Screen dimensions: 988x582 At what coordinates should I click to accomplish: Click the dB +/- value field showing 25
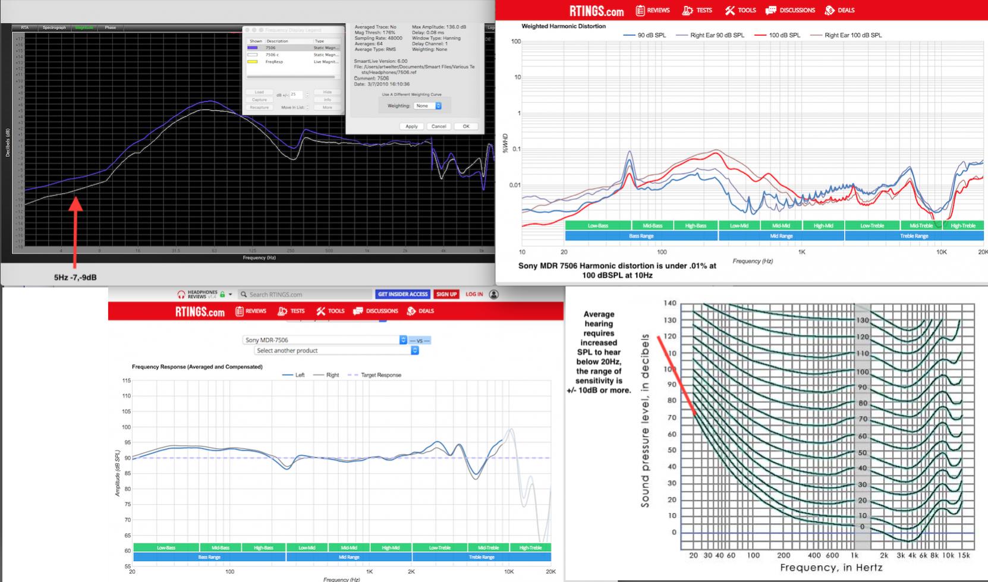296,95
